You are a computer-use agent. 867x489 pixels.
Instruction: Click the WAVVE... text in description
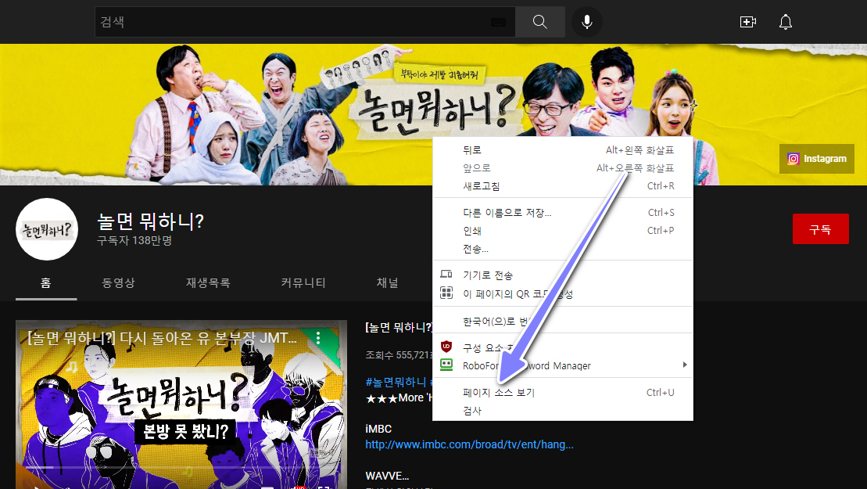(387, 475)
